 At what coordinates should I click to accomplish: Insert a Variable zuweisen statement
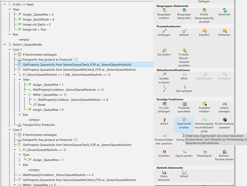(x=164, y=75)
